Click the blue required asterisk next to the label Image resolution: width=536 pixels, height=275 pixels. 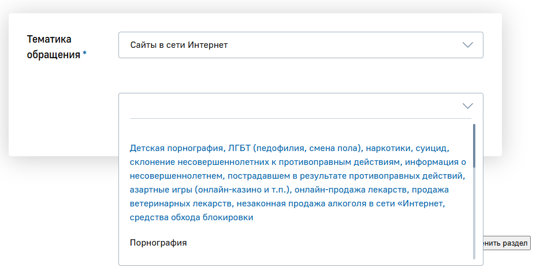(x=85, y=55)
